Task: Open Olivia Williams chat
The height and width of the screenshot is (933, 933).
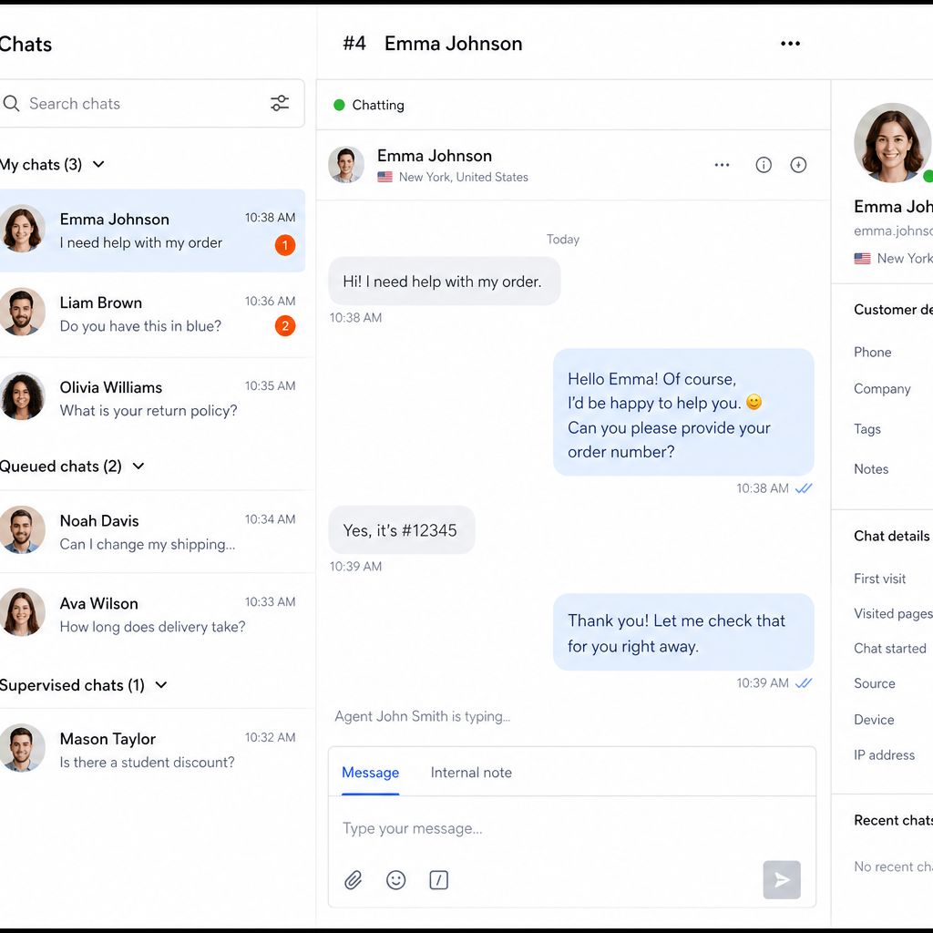Action: pos(152,398)
